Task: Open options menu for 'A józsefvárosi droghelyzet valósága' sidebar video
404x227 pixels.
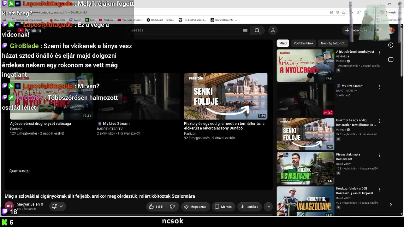Action: click(x=379, y=53)
